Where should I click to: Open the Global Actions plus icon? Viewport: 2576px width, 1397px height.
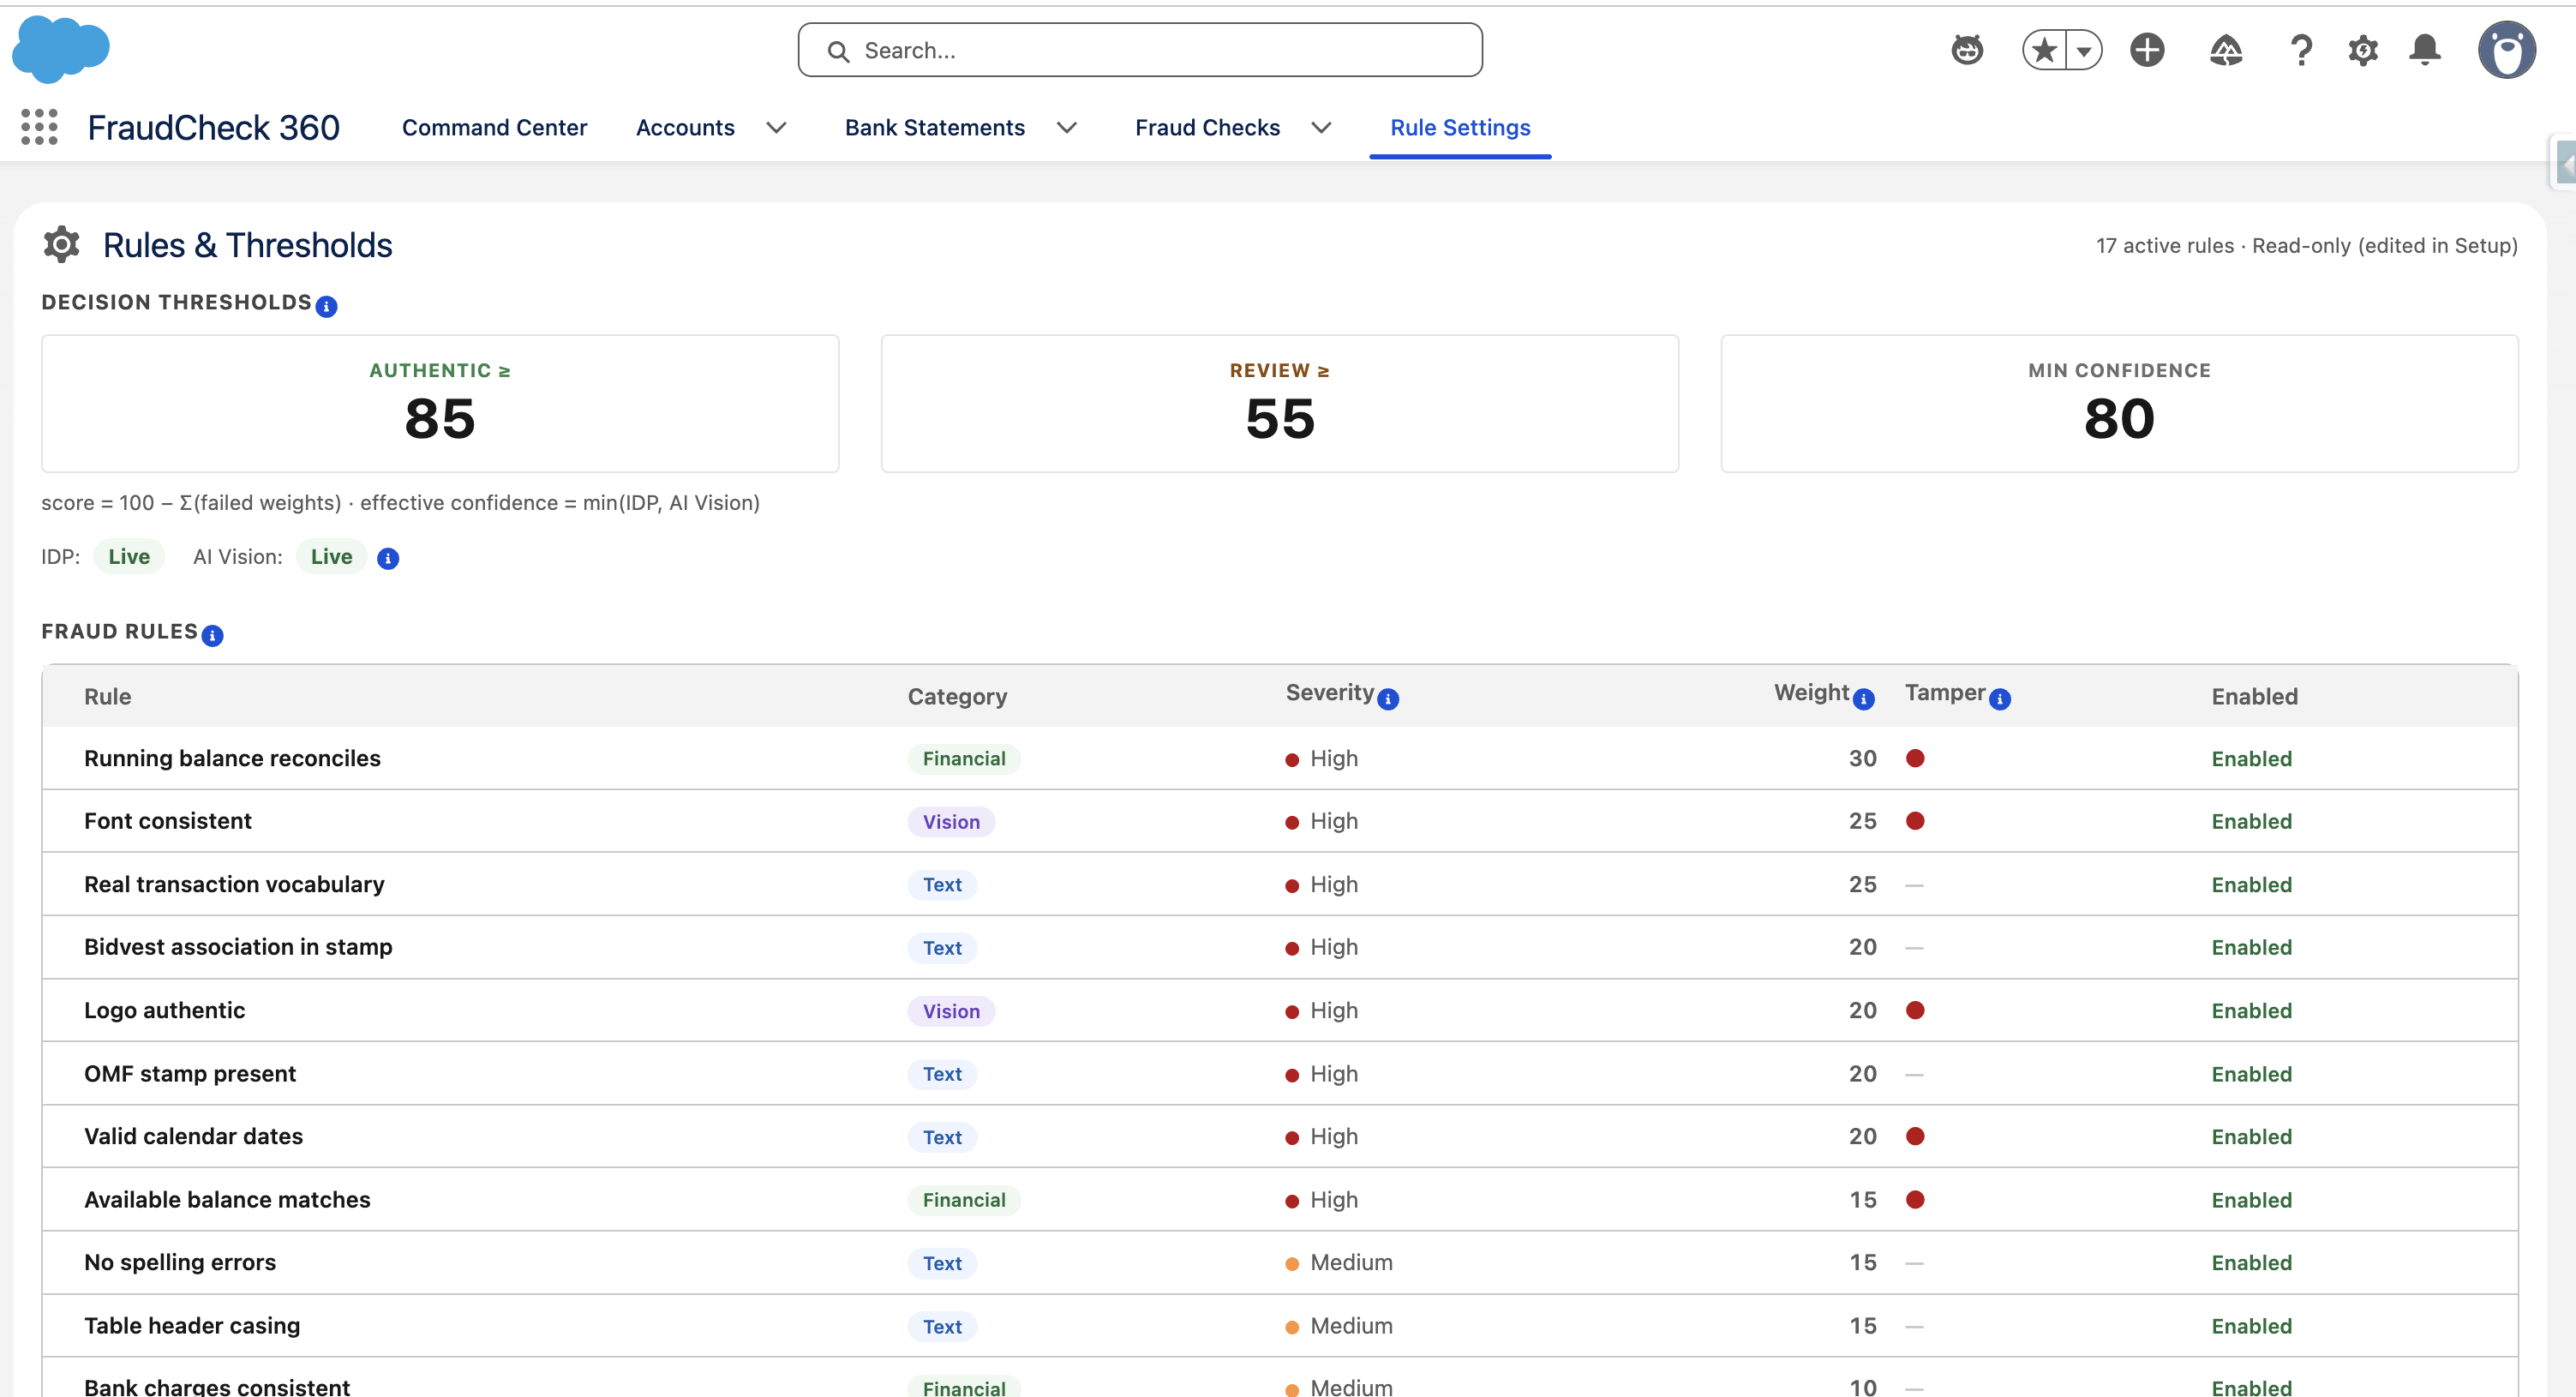click(x=2147, y=50)
